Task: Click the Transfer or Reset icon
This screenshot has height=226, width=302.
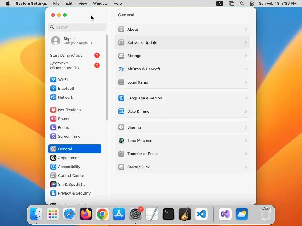Action: pos(121,154)
